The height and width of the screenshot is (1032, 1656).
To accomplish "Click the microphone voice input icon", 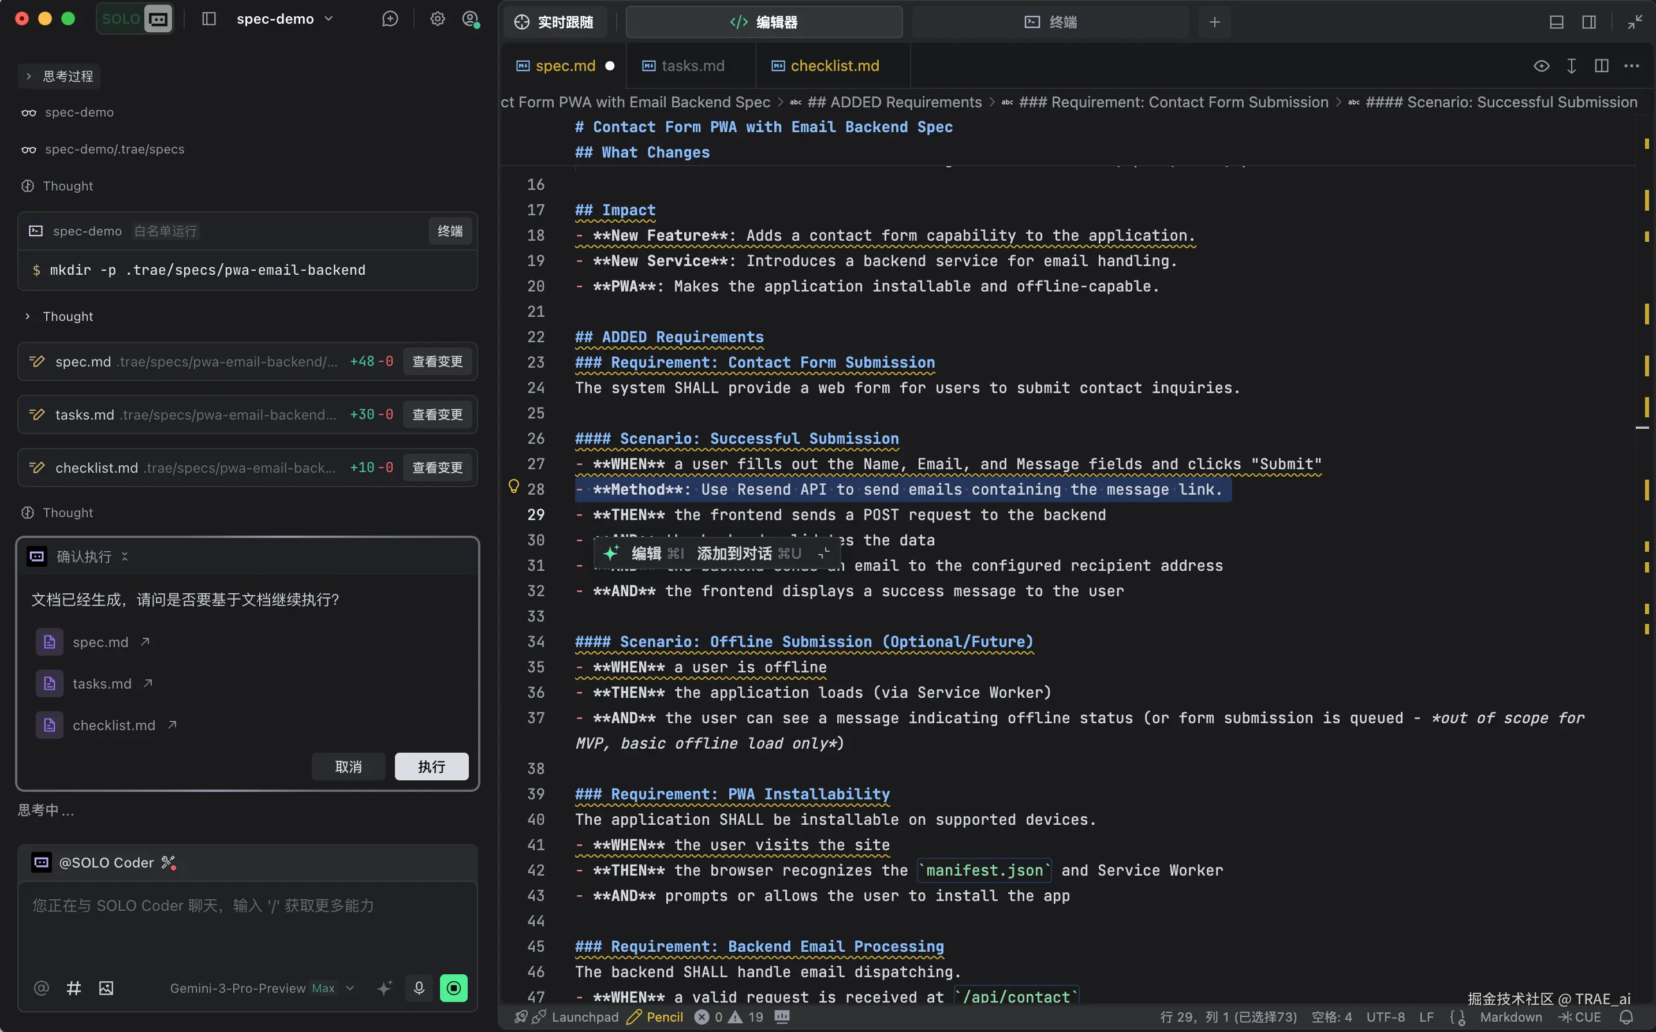I will click(x=419, y=988).
